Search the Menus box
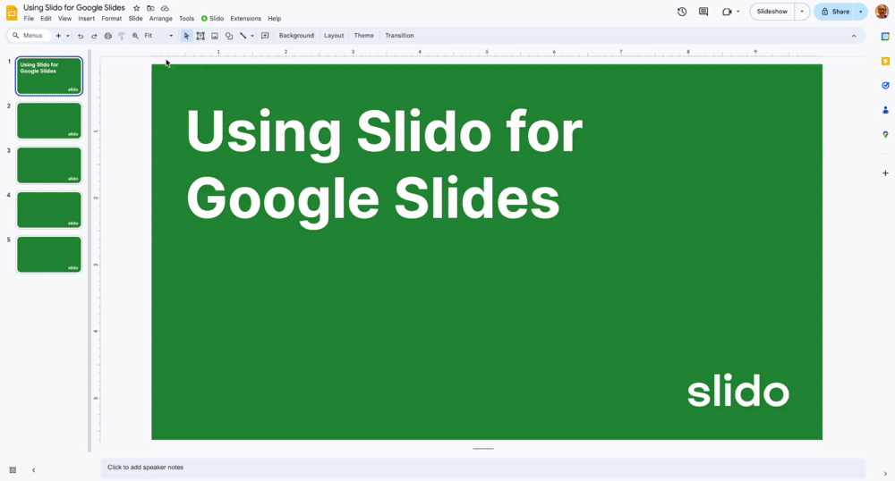 (28, 36)
